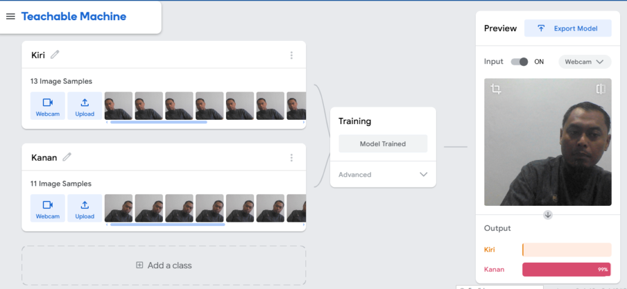Click the crop icon on webcam preview
The height and width of the screenshot is (289, 627).
click(496, 89)
